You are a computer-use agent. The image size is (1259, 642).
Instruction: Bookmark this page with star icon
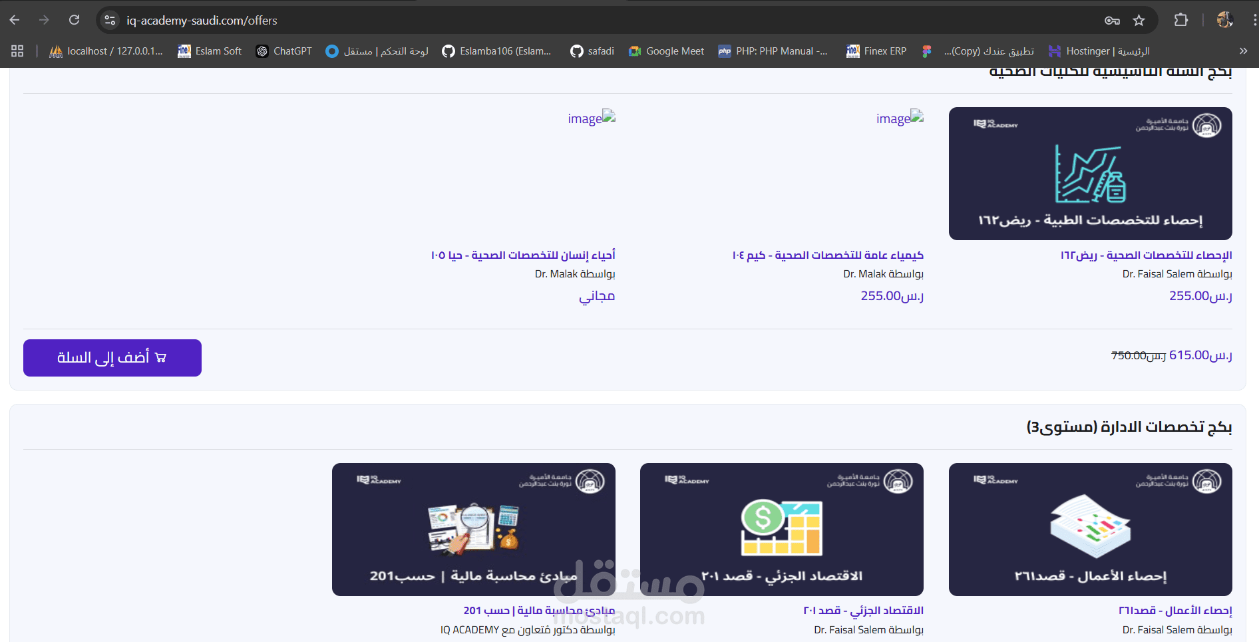point(1139,21)
